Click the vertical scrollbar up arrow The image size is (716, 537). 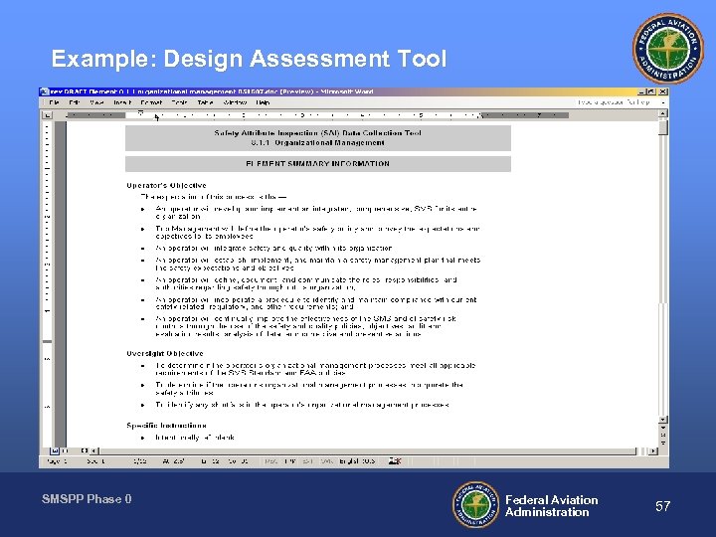click(x=663, y=113)
